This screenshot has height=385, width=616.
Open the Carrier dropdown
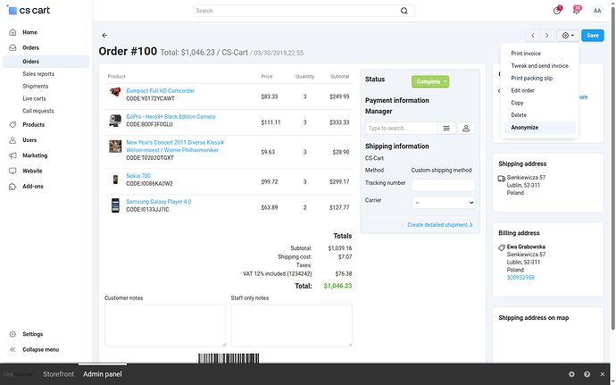443,203
